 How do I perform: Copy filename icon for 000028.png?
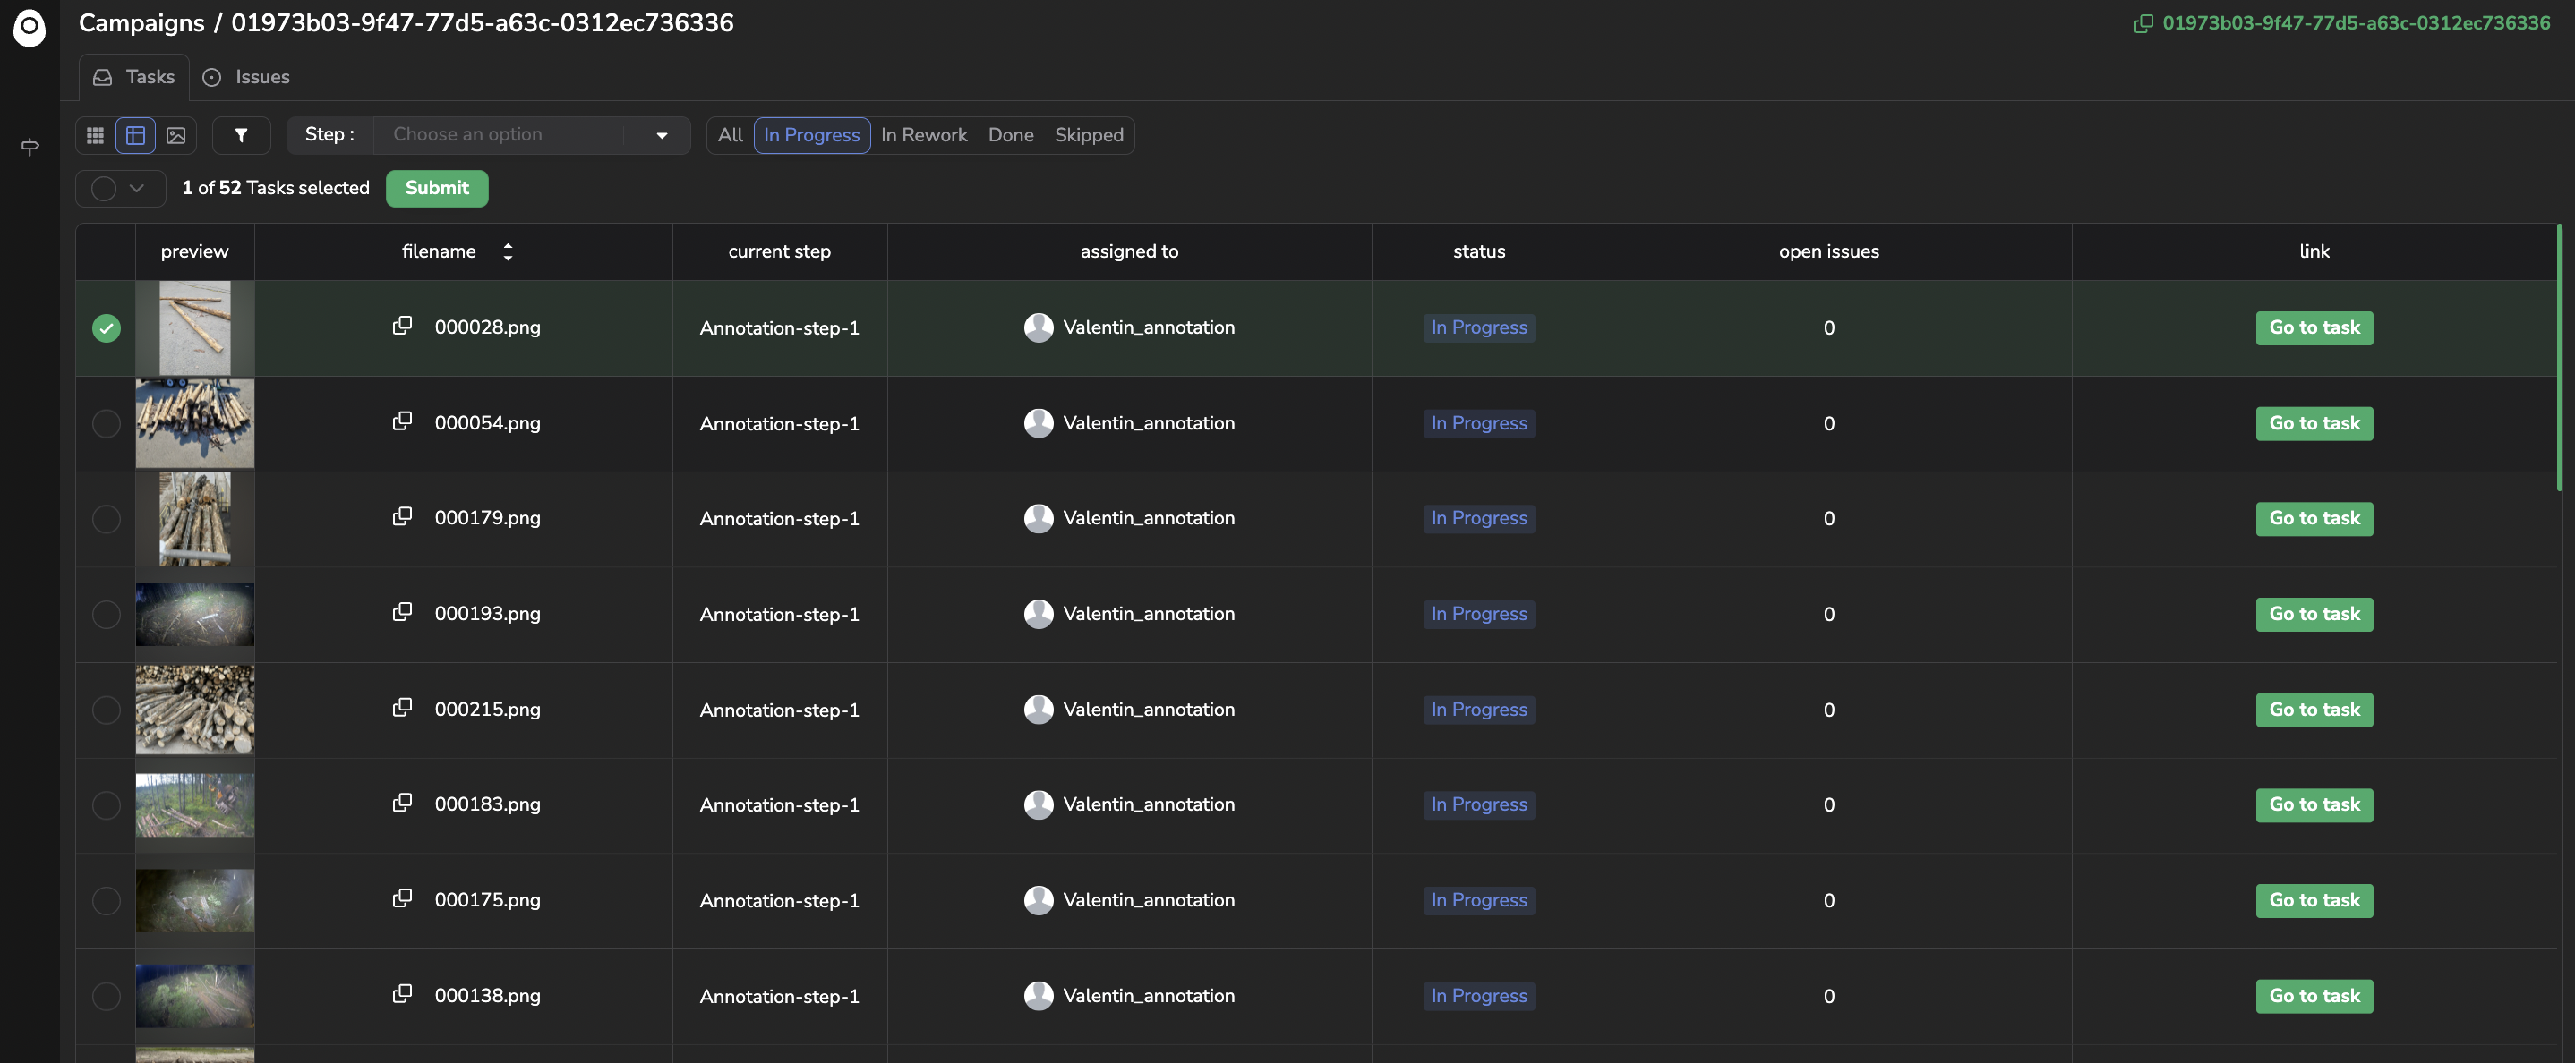coord(402,326)
